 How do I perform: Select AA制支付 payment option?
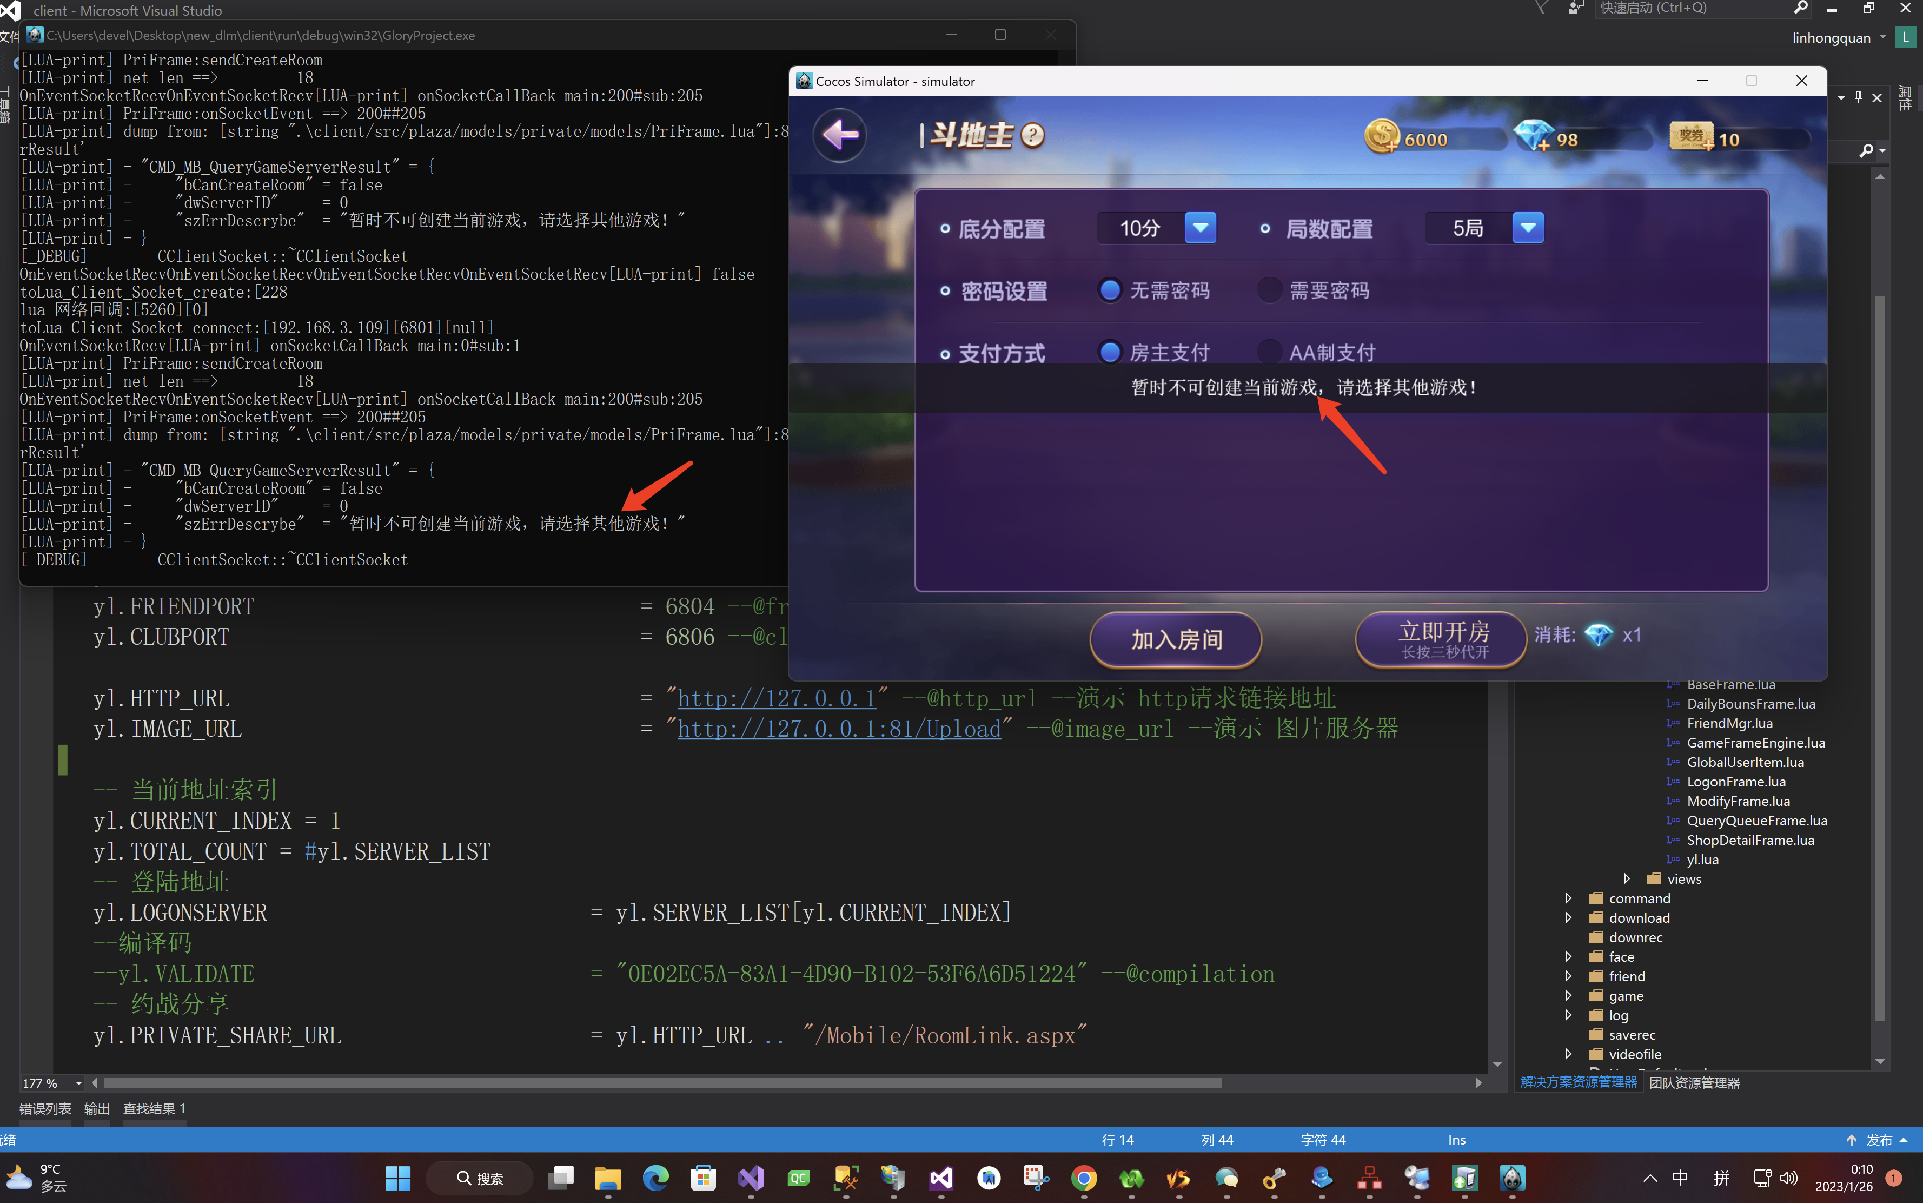[1269, 353]
